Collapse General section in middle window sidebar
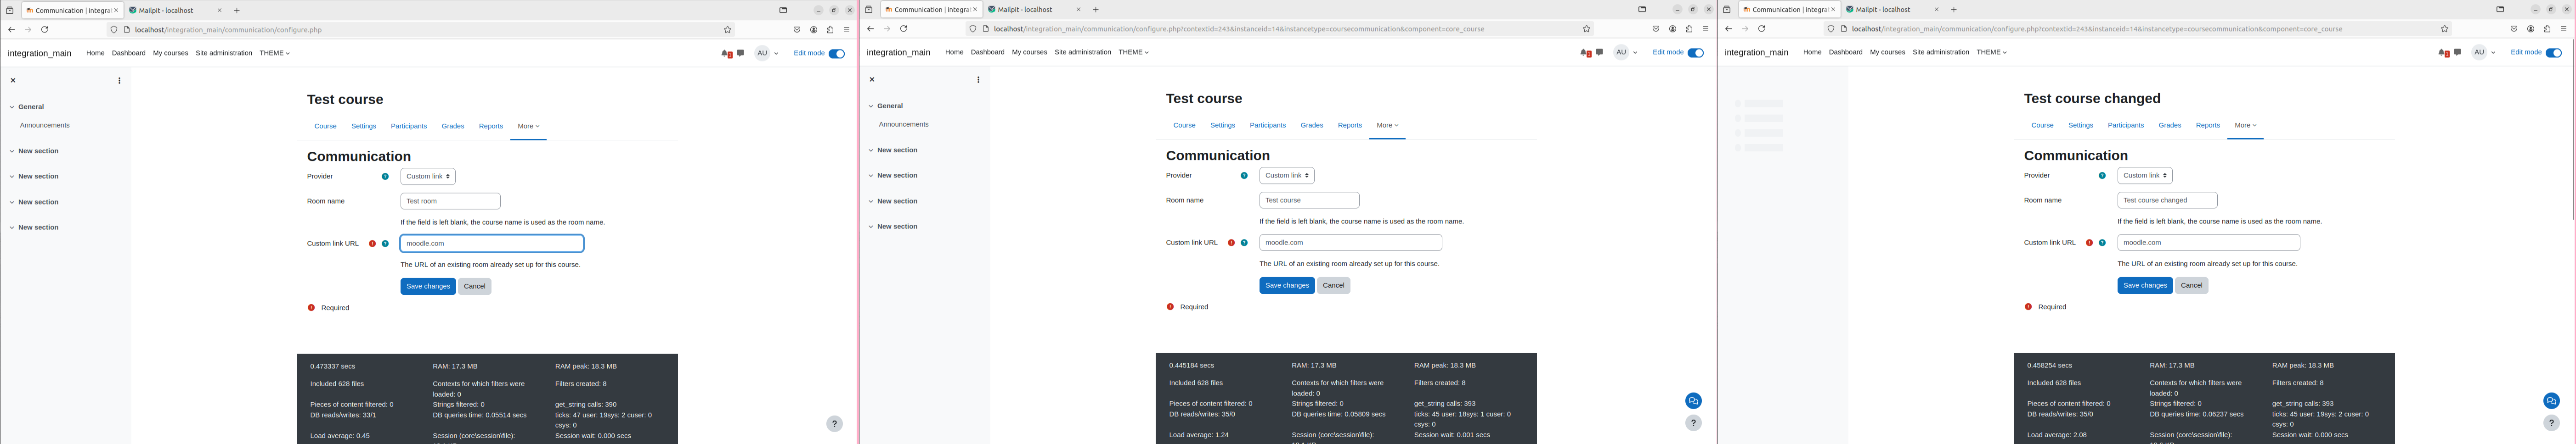The height and width of the screenshot is (444, 2576). click(x=872, y=106)
